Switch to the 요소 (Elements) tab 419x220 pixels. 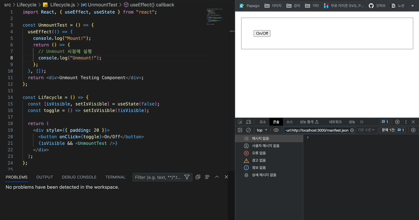262,122
